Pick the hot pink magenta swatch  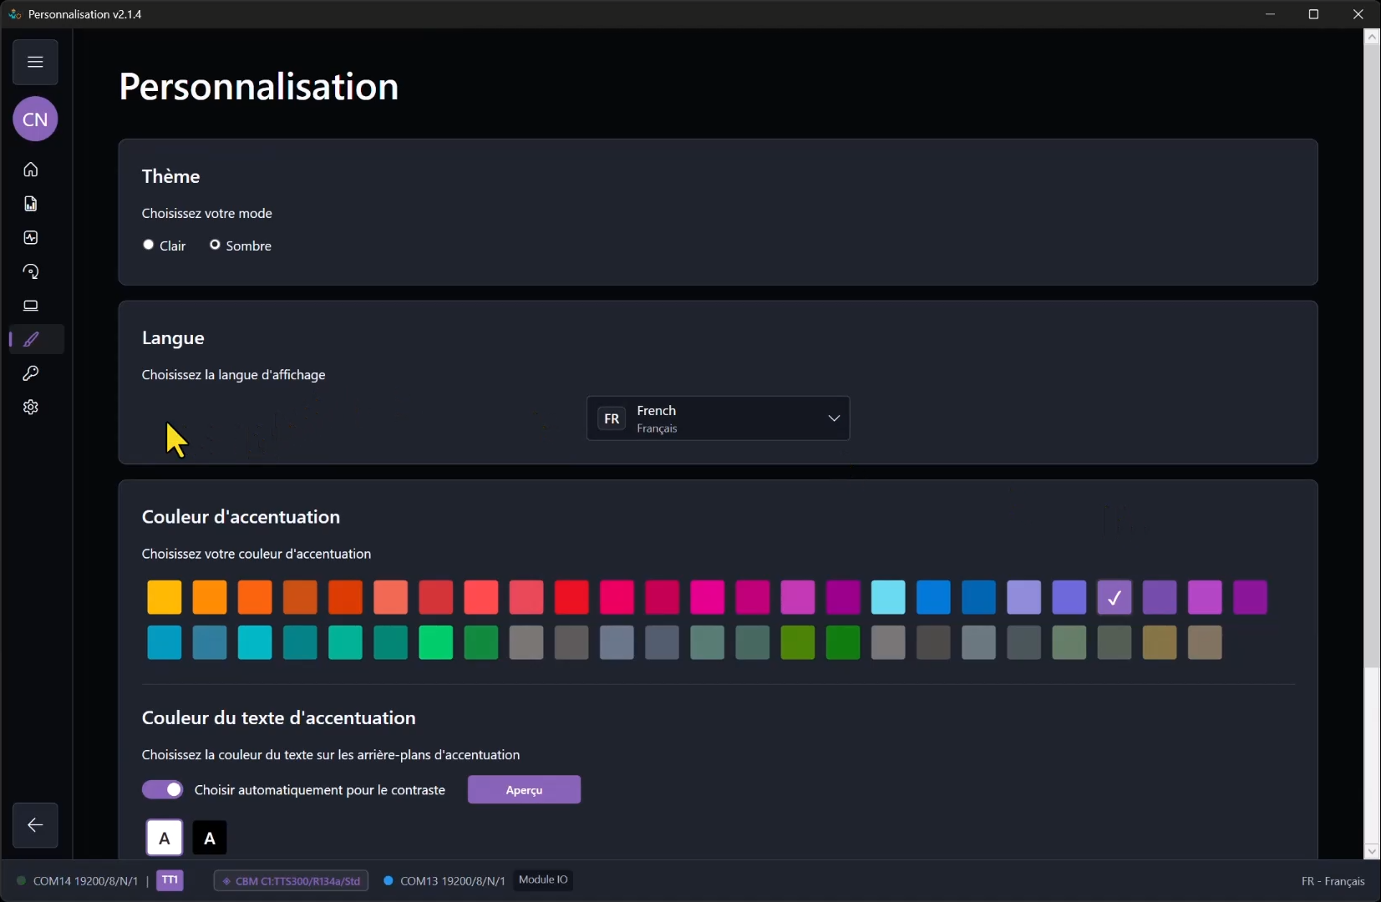[708, 597]
